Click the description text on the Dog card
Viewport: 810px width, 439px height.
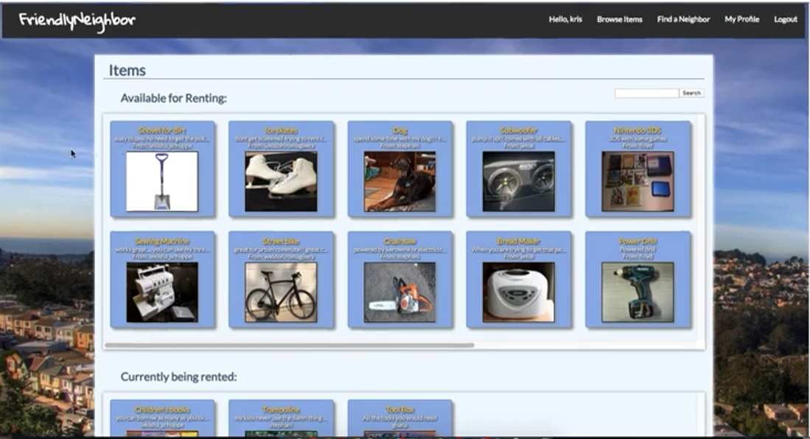[399, 139]
